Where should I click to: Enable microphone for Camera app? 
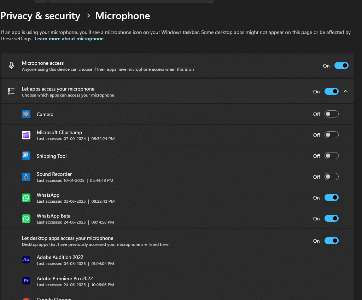tap(331, 114)
